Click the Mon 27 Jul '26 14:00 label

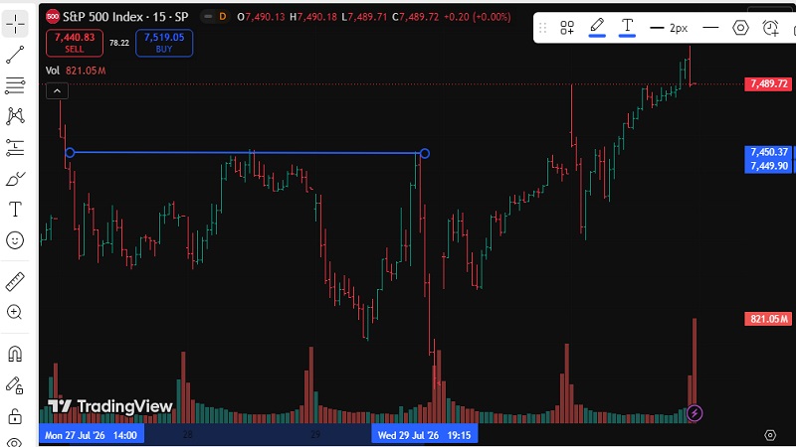click(x=92, y=435)
